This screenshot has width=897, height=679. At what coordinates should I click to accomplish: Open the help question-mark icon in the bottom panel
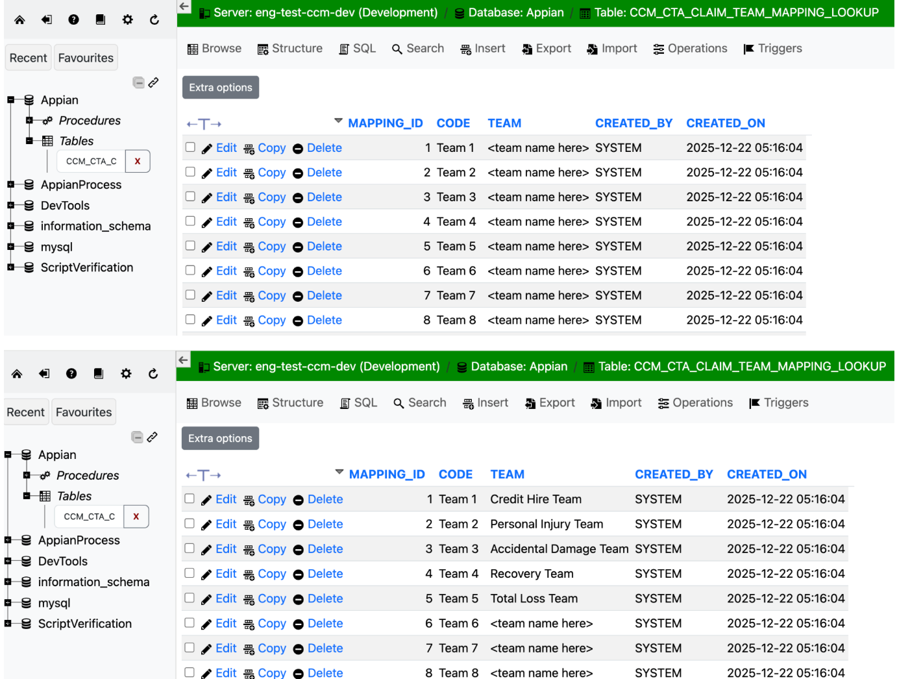pos(71,373)
